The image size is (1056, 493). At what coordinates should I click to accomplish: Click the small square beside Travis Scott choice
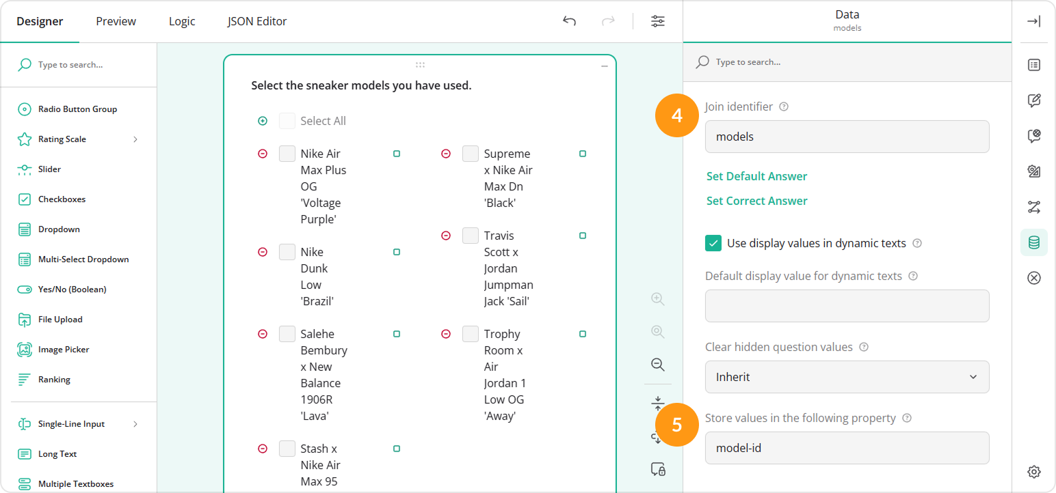point(583,236)
